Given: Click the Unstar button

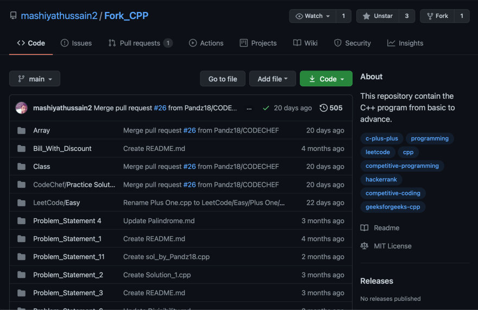Looking at the screenshot, I should (x=378, y=16).
